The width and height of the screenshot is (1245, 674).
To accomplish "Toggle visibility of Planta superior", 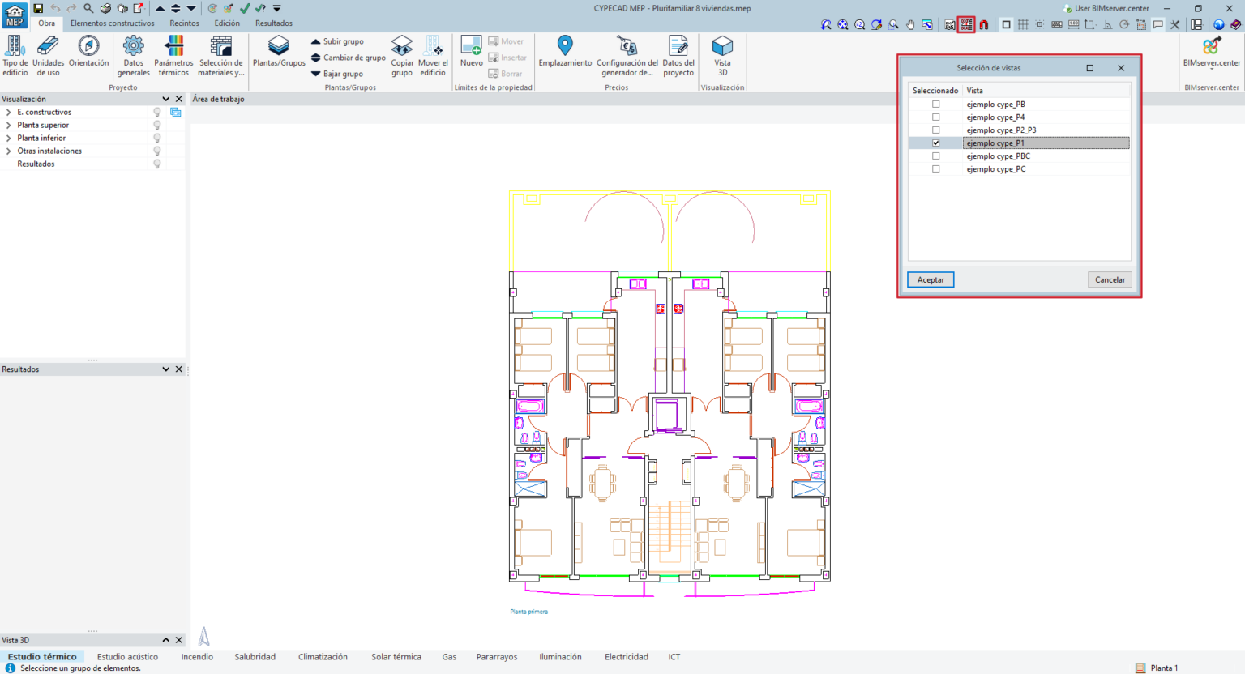I will pyautogui.click(x=157, y=125).
